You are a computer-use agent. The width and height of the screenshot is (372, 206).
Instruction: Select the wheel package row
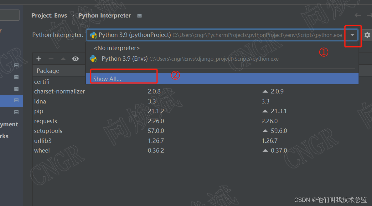coord(42,151)
